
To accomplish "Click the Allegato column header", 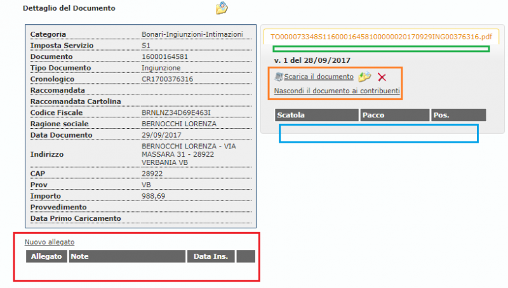I will (46, 256).
